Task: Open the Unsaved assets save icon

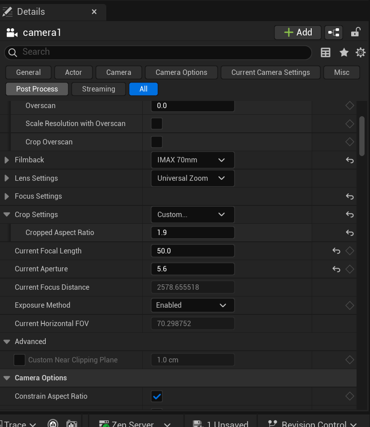Action: tap(198, 424)
